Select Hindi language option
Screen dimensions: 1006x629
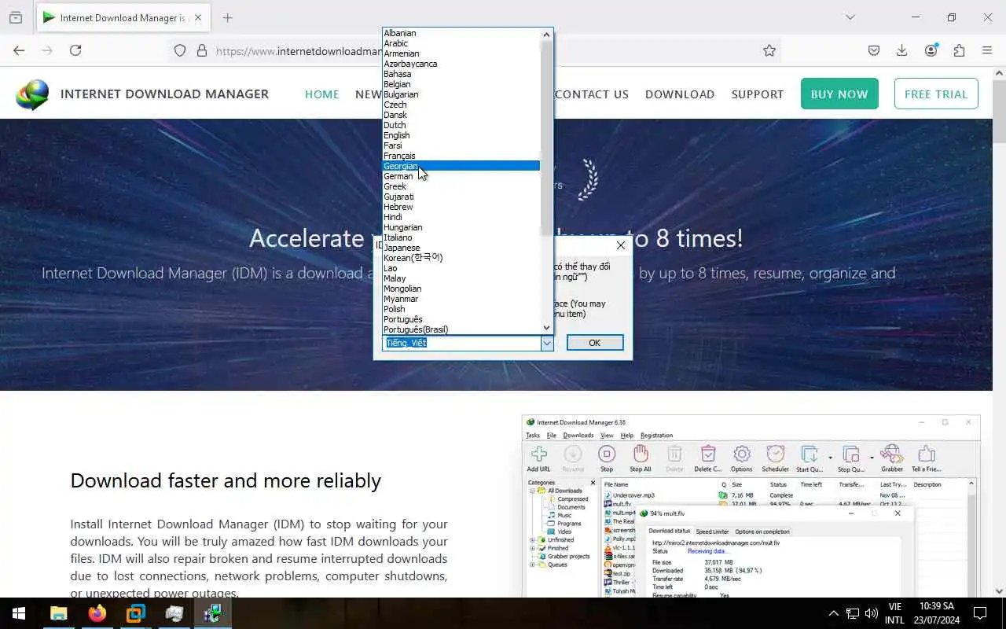tap(461, 217)
